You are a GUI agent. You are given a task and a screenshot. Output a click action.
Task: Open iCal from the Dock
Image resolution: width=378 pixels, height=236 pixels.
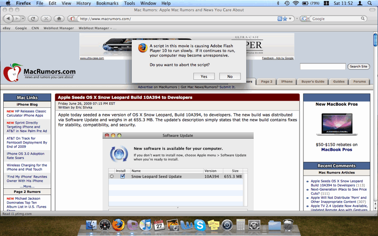[x=159, y=225]
